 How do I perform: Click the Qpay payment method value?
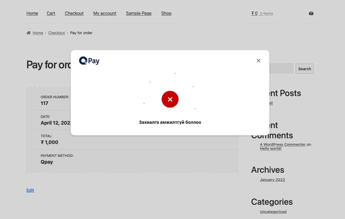point(47,162)
